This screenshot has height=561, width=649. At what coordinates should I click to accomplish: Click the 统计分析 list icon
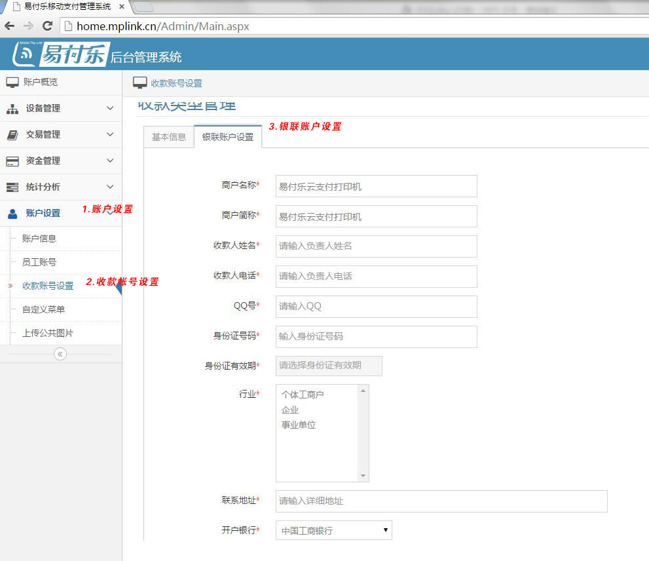click(12, 187)
